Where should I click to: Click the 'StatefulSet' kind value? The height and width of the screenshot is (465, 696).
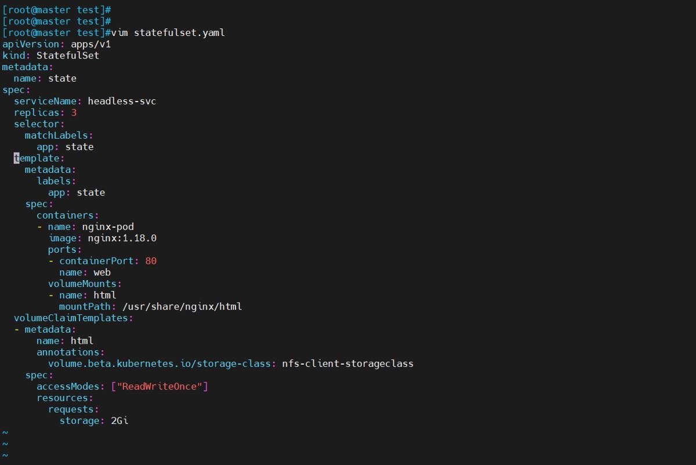tap(68, 56)
